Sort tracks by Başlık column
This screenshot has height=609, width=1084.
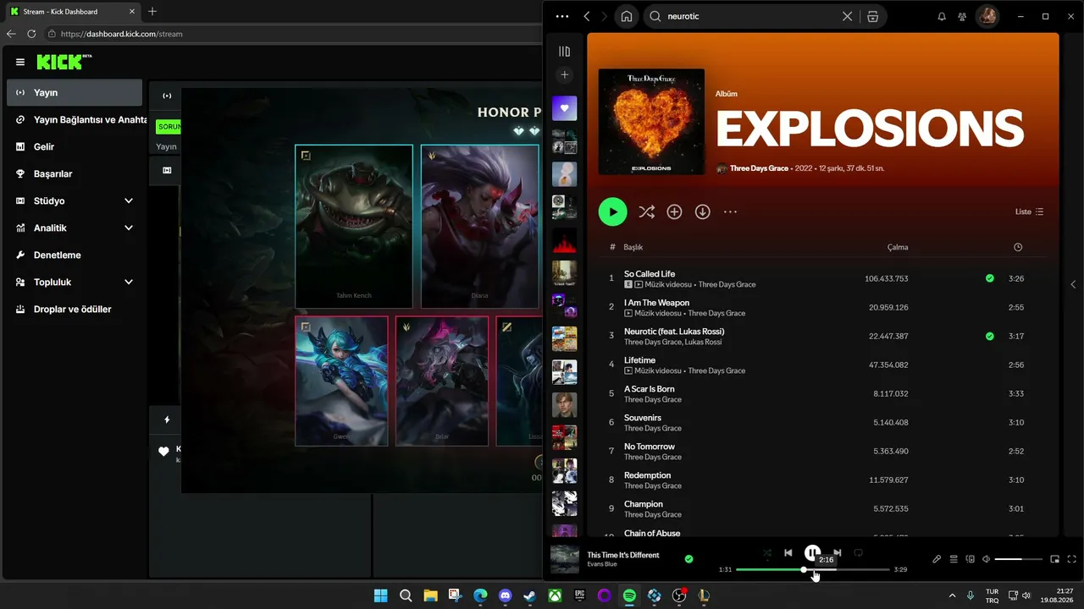[x=633, y=247]
